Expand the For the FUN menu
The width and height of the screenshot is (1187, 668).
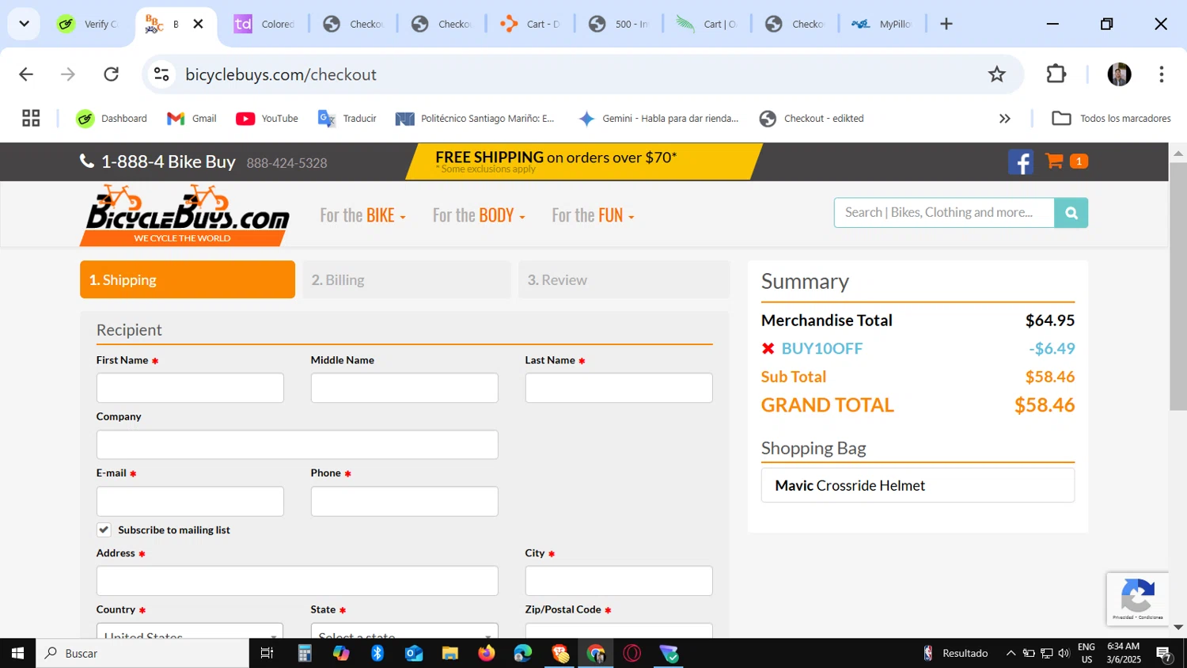click(x=593, y=215)
